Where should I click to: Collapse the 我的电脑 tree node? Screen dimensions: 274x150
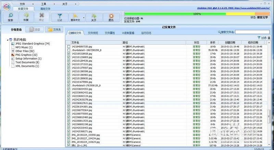8,40
